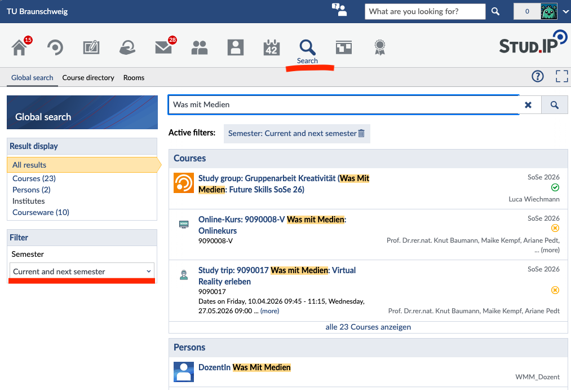Open the user avatar menu arrow
Screen dimensions: 571x390
[x=566, y=12]
